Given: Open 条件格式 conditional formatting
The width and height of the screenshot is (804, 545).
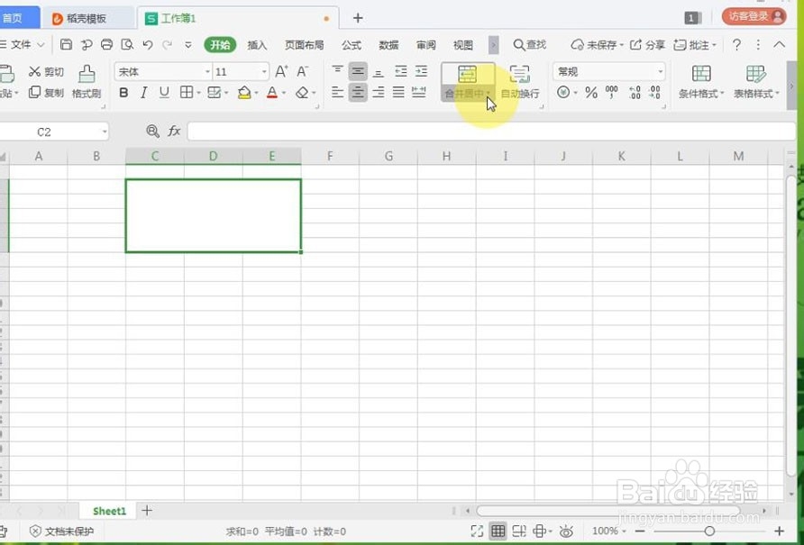Looking at the screenshot, I should (x=701, y=81).
